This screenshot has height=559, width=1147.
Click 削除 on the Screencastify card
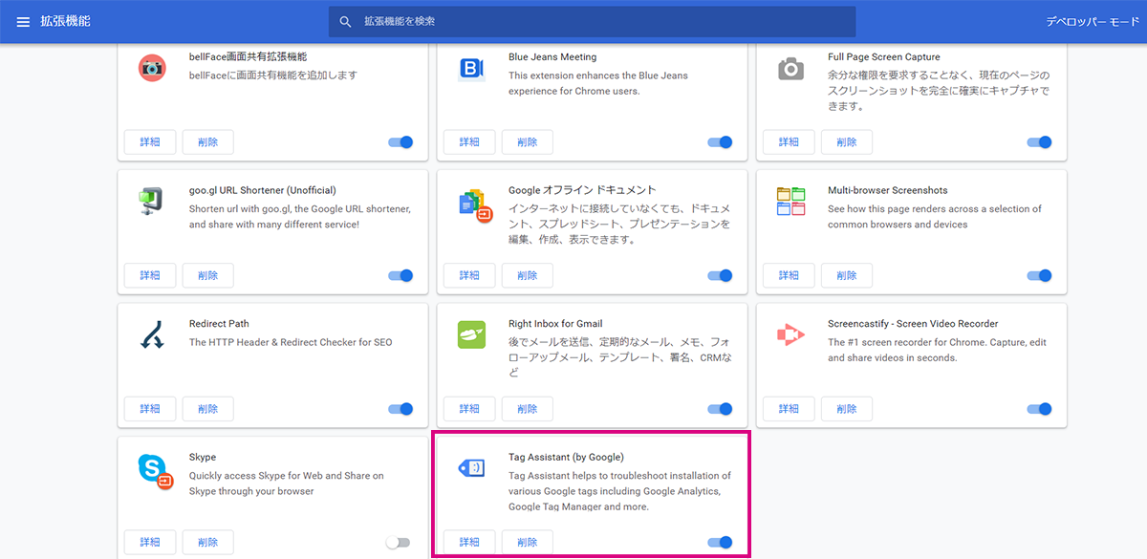[847, 409]
